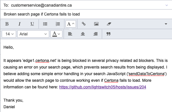Open the github.com lightswitch05 issues link
The image size is (172, 112).
pos(103,87)
